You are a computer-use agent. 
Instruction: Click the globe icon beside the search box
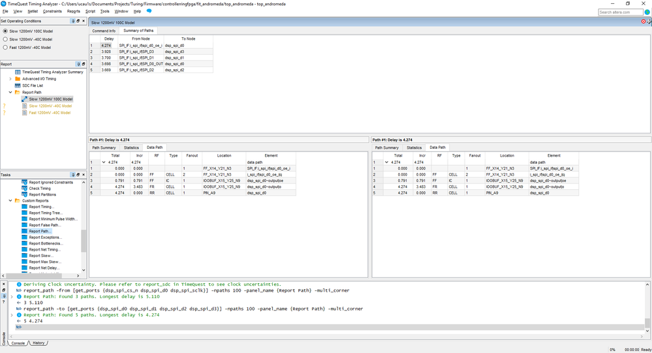click(x=647, y=12)
